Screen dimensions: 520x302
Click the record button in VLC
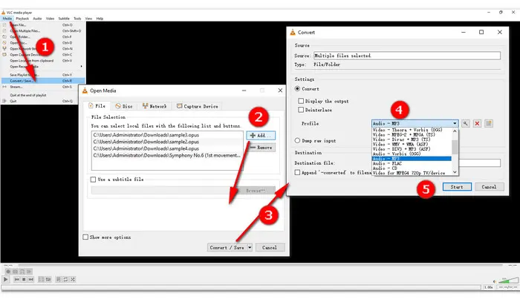[x=8, y=272]
